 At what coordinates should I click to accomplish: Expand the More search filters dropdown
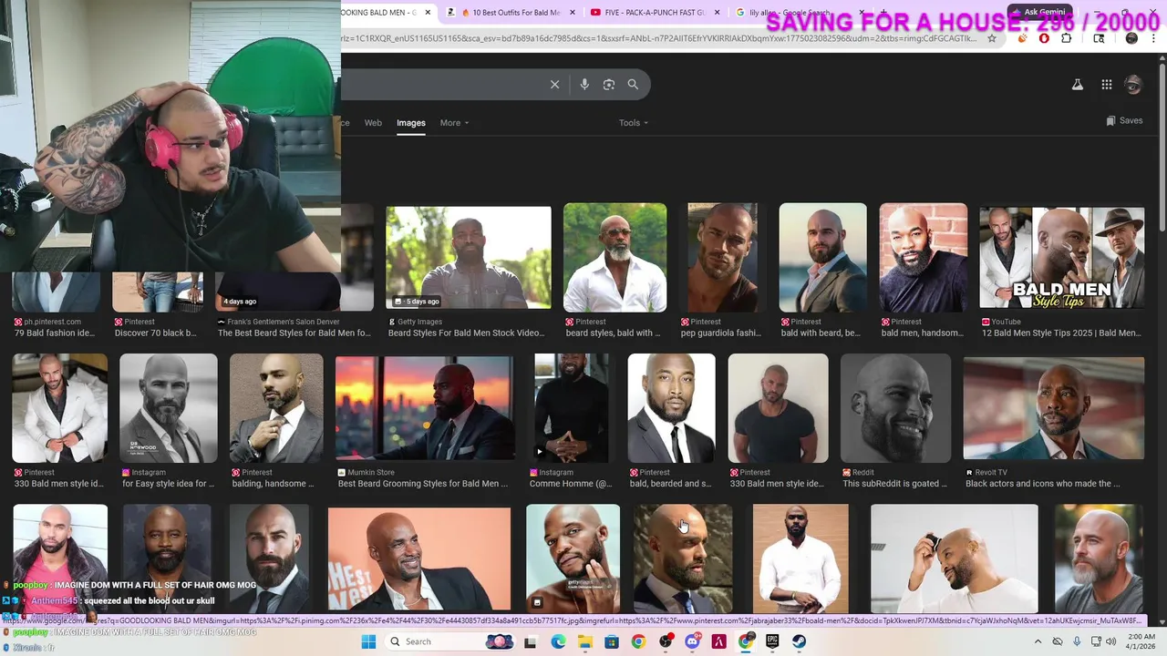click(454, 123)
